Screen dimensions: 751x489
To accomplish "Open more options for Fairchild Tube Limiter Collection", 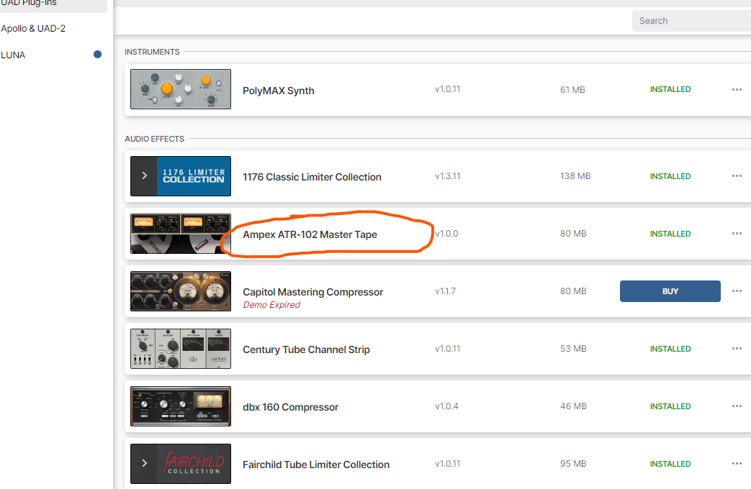I will click(737, 464).
